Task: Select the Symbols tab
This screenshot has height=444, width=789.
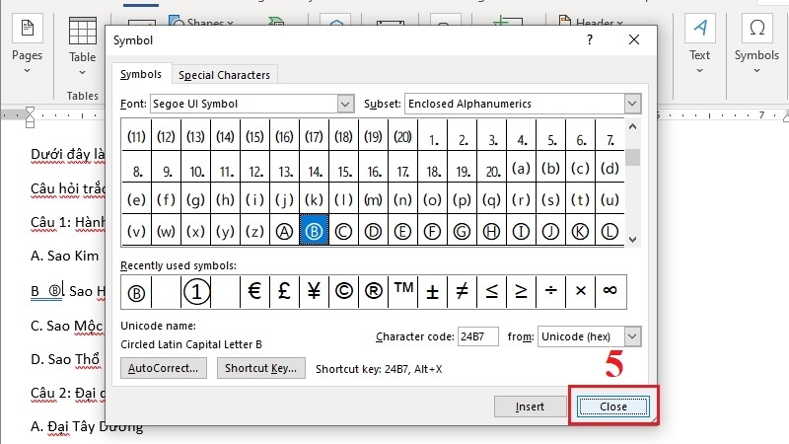Action: tap(141, 75)
